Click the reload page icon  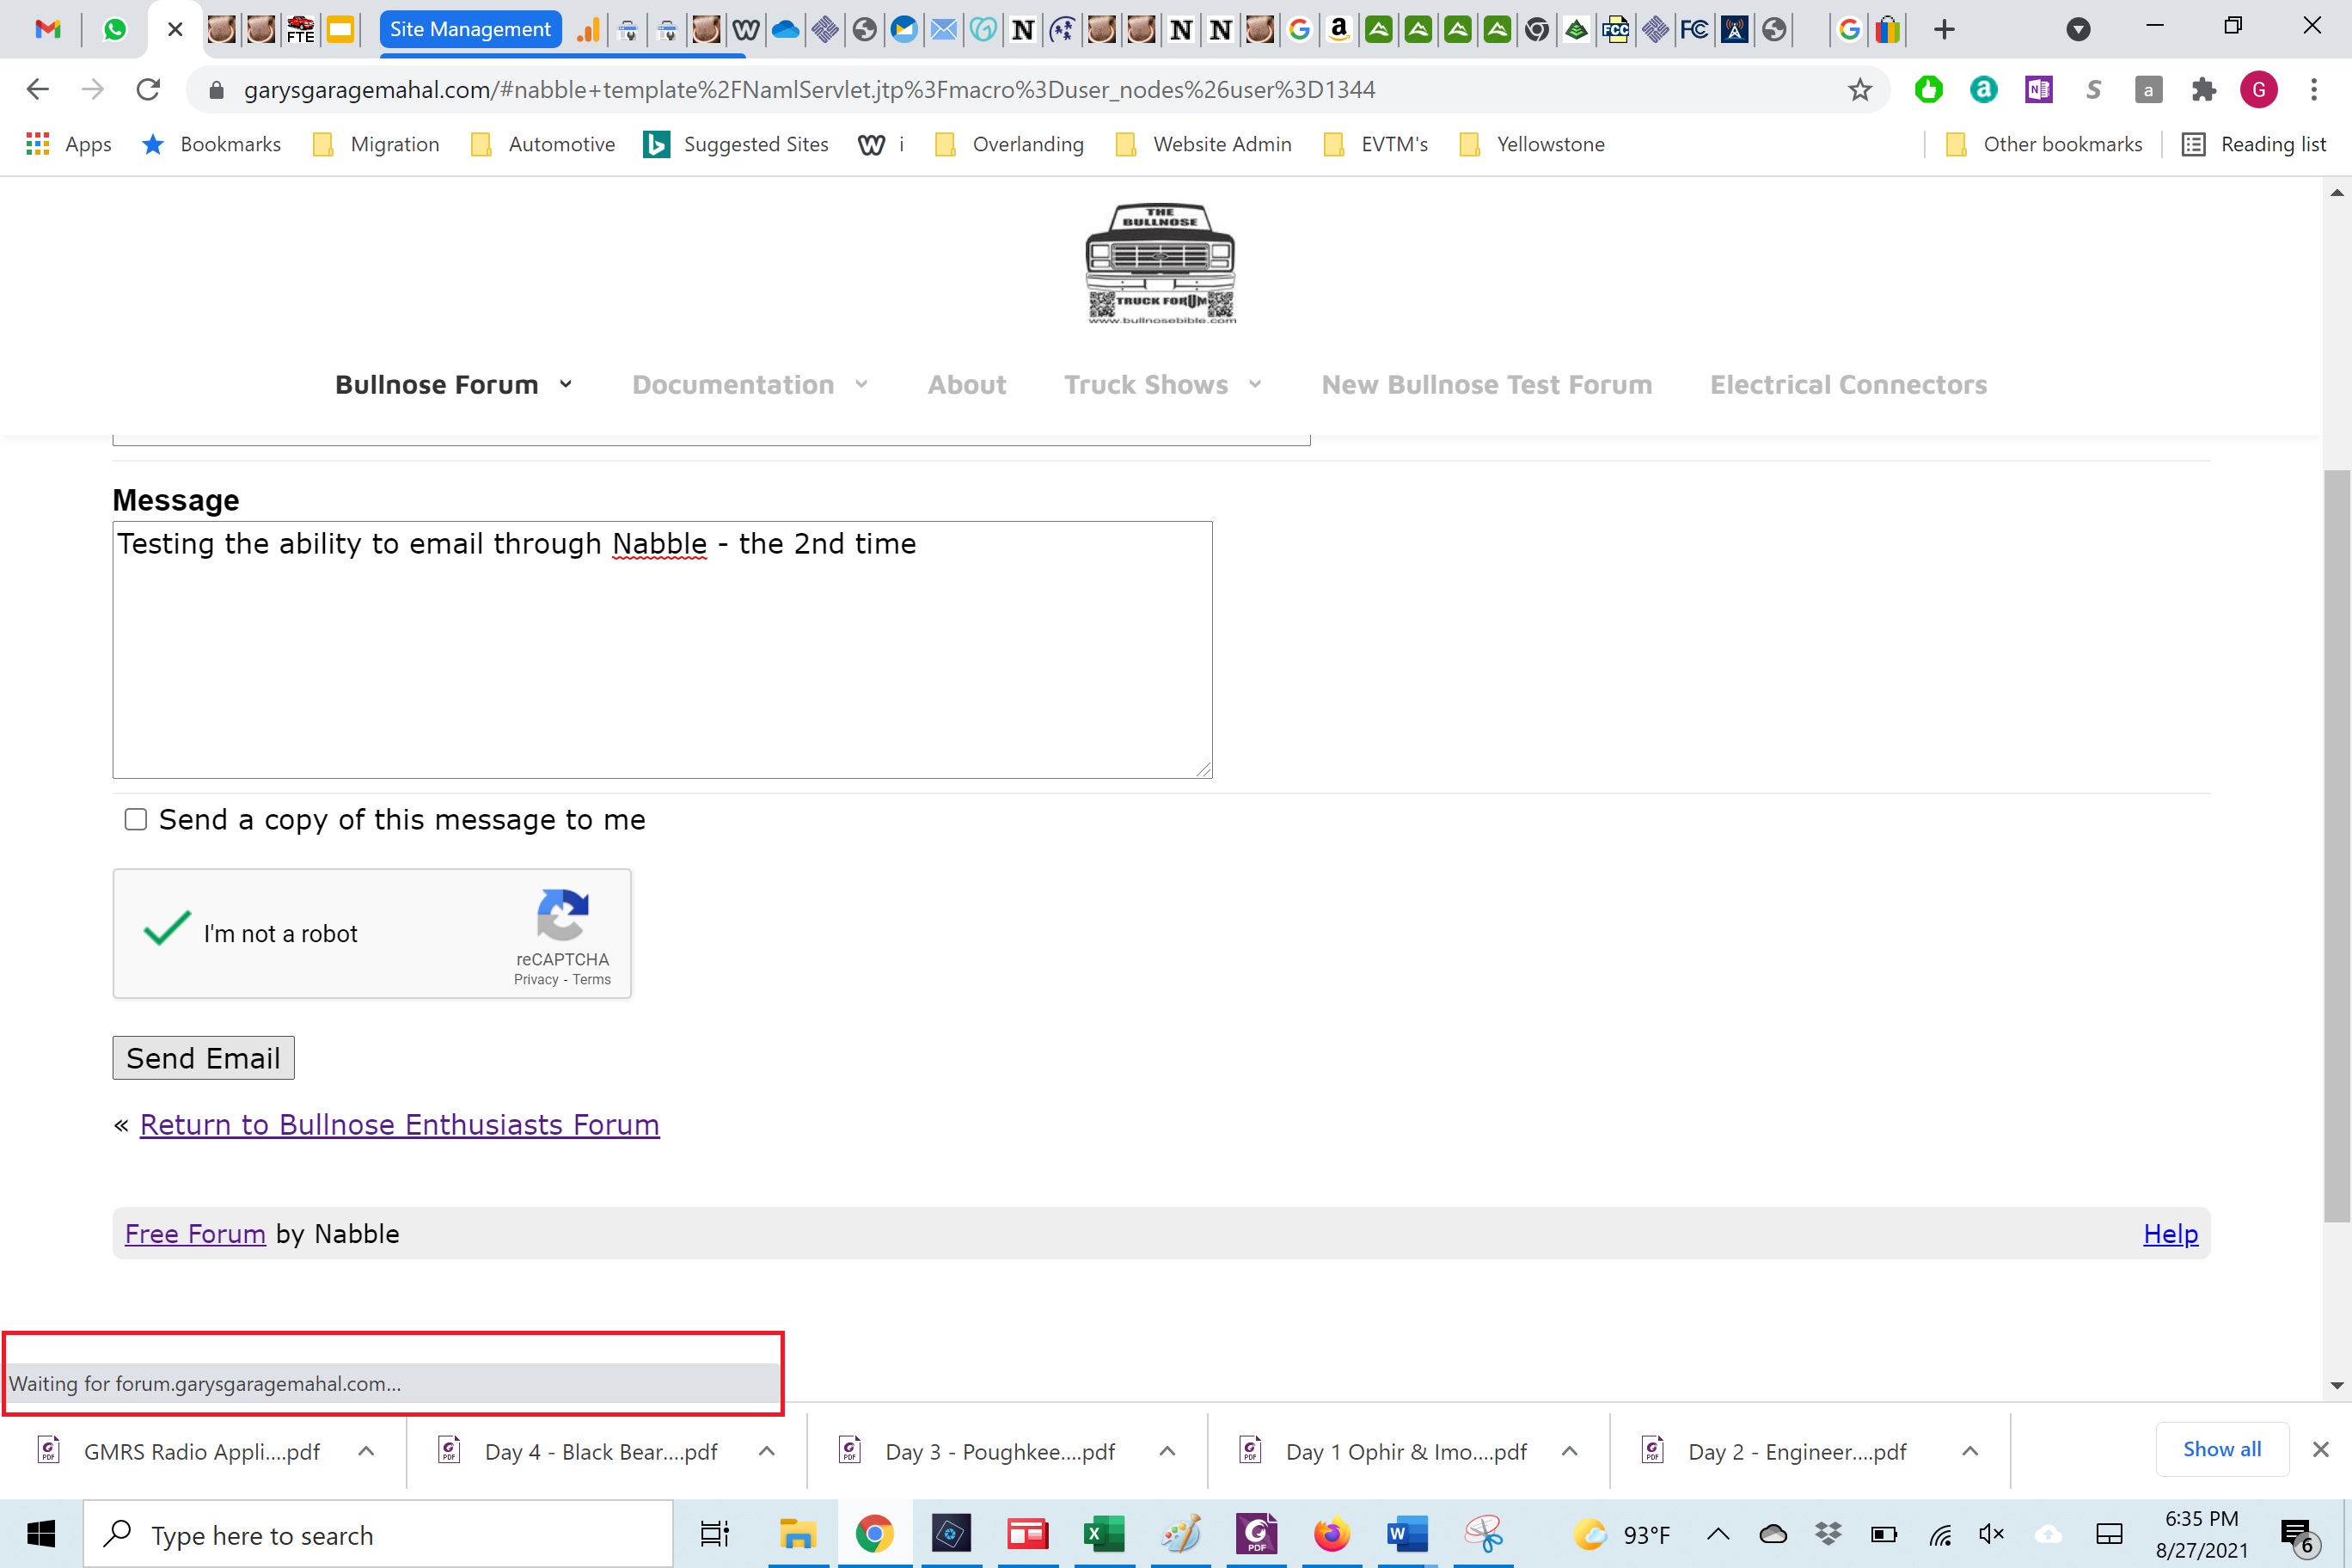(x=148, y=90)
